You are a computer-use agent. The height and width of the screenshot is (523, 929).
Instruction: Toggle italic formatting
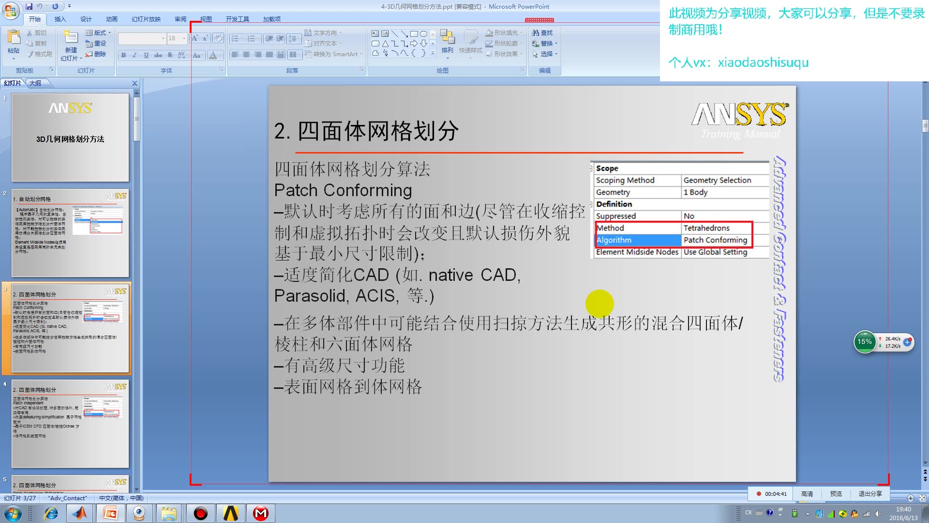coord(134,55)
